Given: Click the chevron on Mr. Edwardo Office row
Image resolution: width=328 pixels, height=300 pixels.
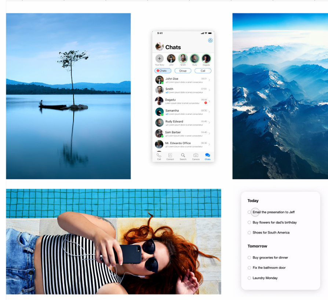Looking at the screenshot, I should [x=209, y=144].
